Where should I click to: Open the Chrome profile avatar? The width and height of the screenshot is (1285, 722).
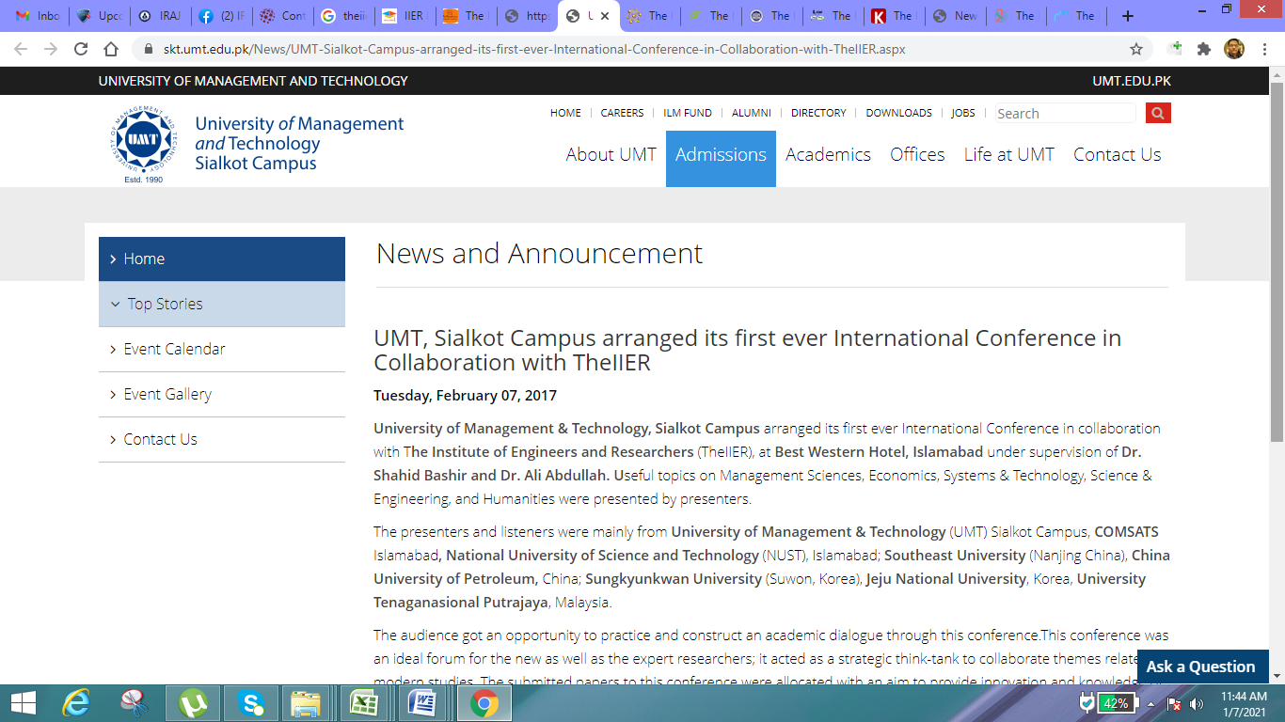point(1234,49)
